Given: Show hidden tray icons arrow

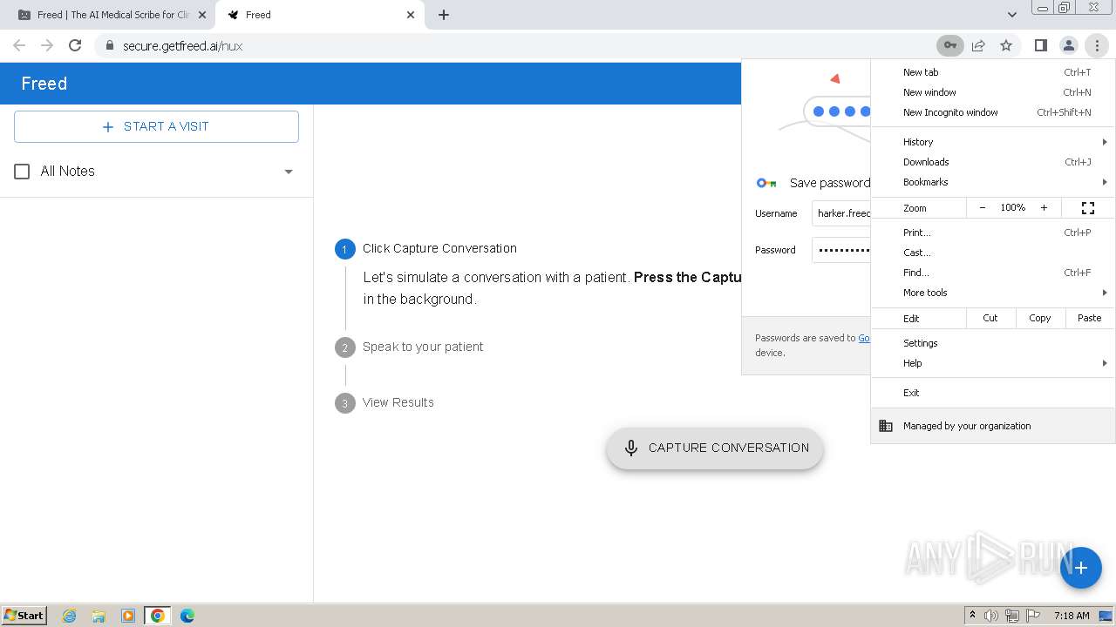Looking at the screenshot, I should pyautogui.click(x=972, y=616).
